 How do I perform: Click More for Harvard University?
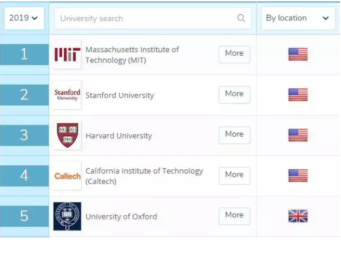(x=235, y=135)
